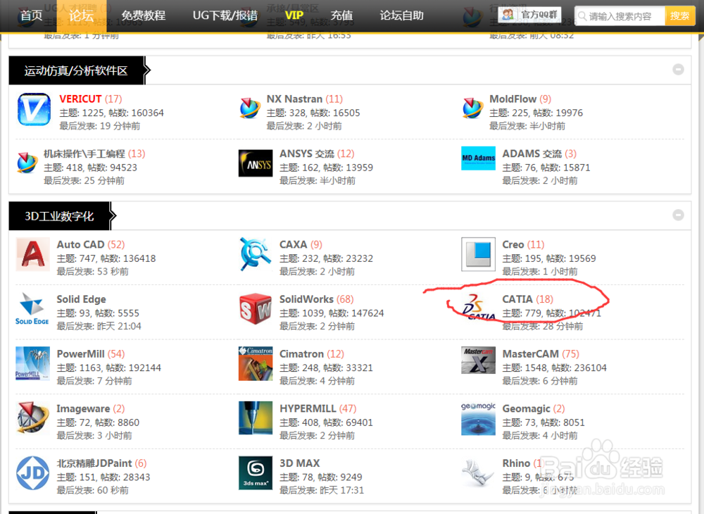Image resolution: width=704 pixels, height=514 pixels.
Task: Open the Imageware forum link
Action: click(83, 408)
